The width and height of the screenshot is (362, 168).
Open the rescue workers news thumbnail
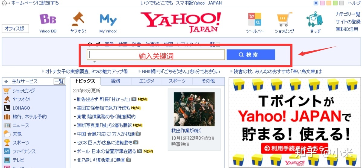point(194,109)
